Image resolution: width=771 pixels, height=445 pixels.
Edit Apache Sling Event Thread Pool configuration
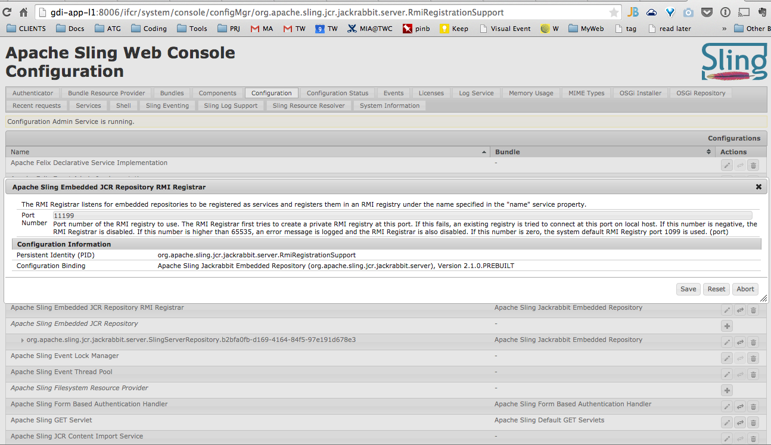pyautogui.click(x=727, y=375)
